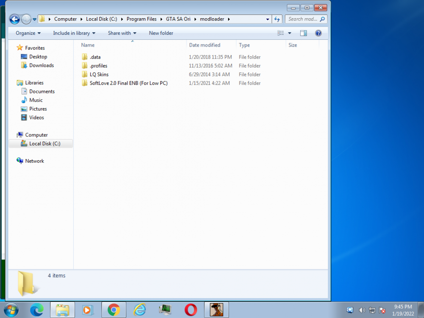The width and height of the screenshot is (424, 318).
Task: Click the '.data' folder name
Action: pyautogui.click(x=95, y=57)
